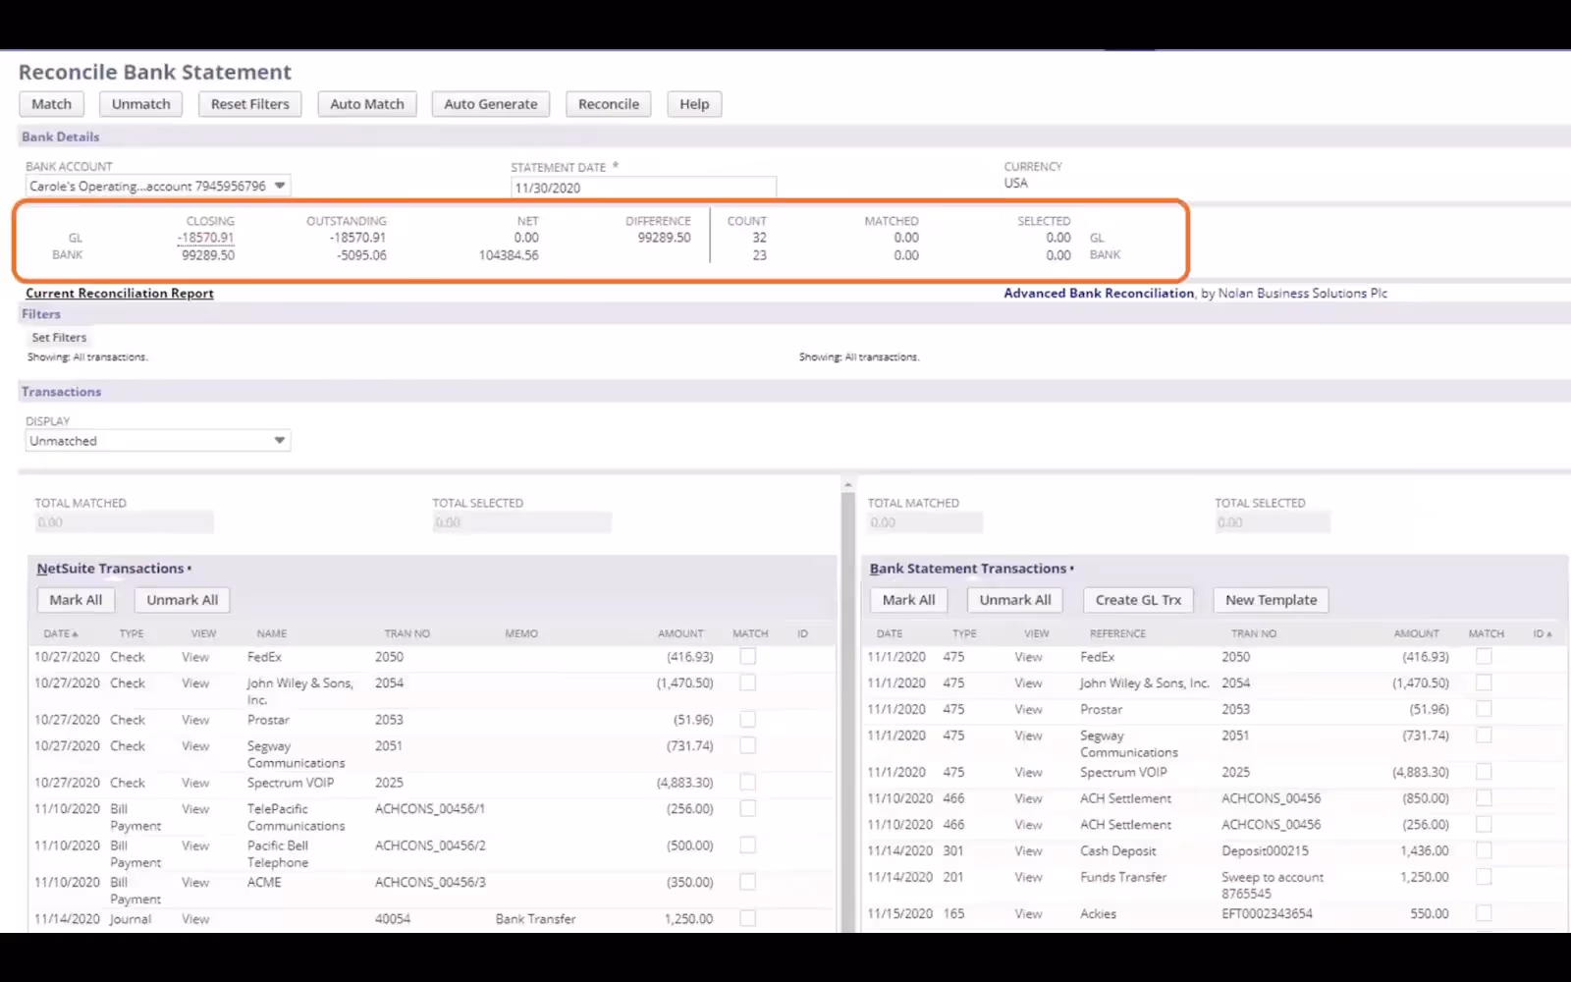Click the Auto Generate button
The image size is (1571, 982).
pos(490,103)
